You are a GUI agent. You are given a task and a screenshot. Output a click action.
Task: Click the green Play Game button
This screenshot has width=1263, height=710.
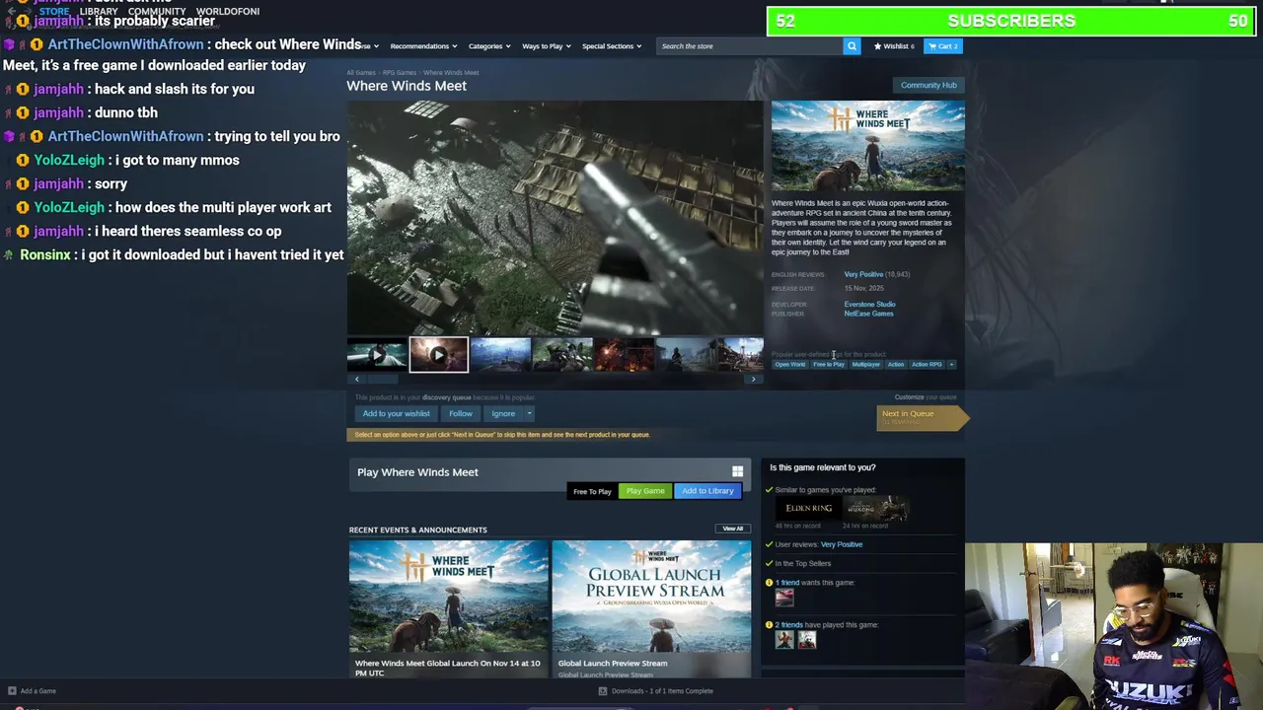(645, 491)
